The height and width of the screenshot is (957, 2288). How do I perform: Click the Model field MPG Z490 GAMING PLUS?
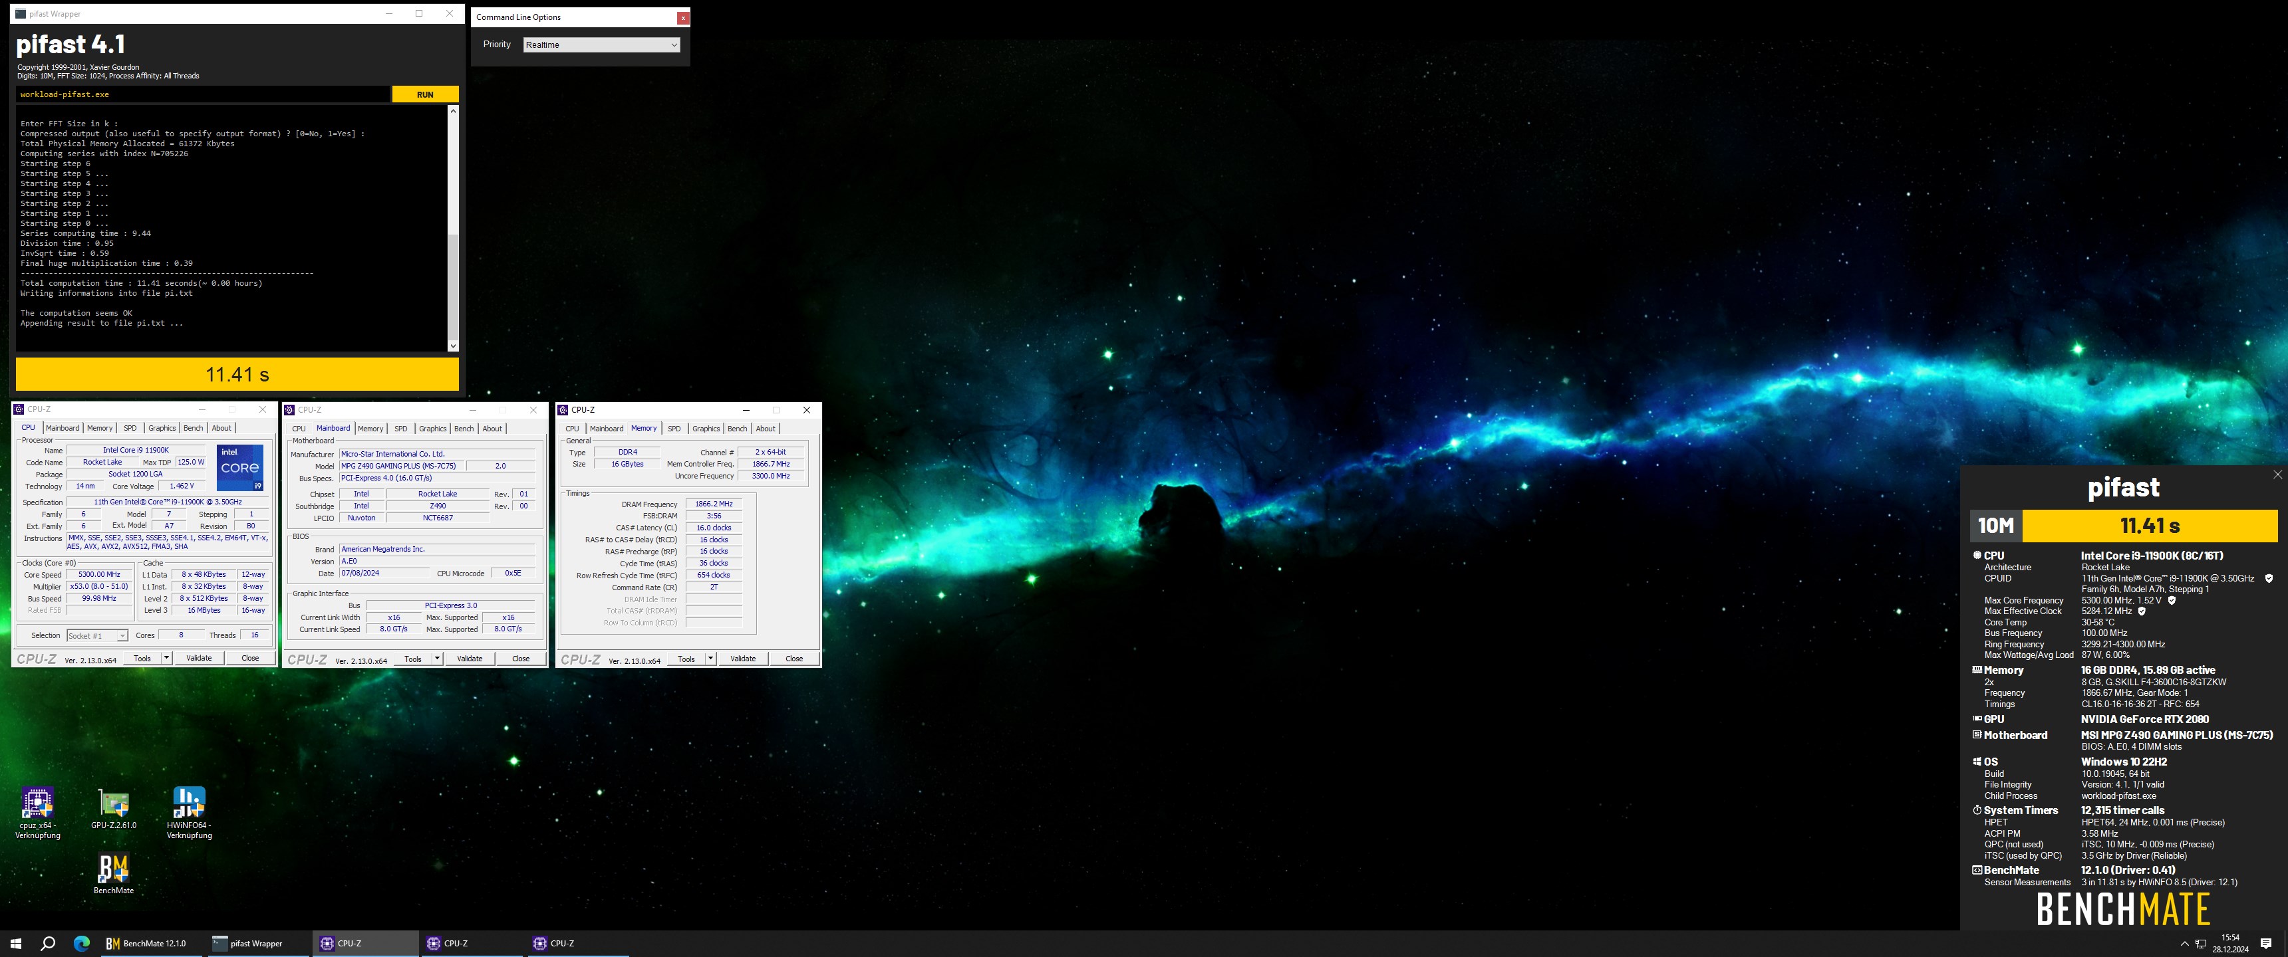point(402,466)
